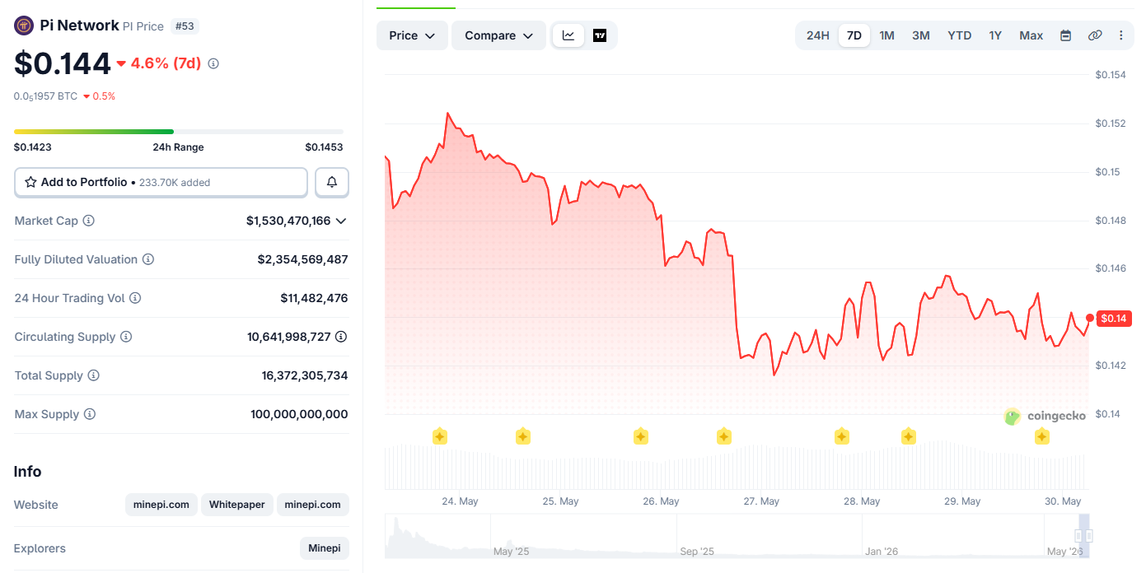
Task: Click the $2,354,569,487 valuation value
Action: (303, 259)
